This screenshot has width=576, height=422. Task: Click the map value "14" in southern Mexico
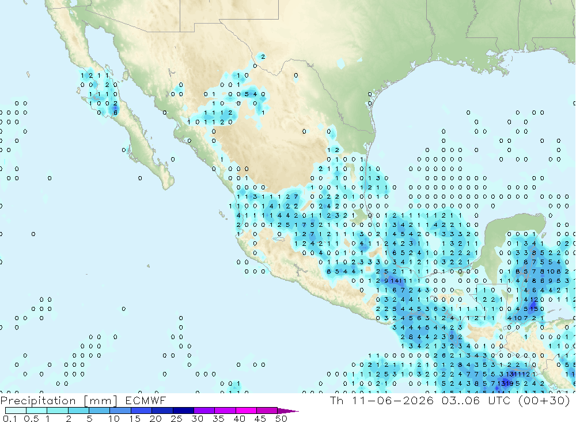point(395,280)
